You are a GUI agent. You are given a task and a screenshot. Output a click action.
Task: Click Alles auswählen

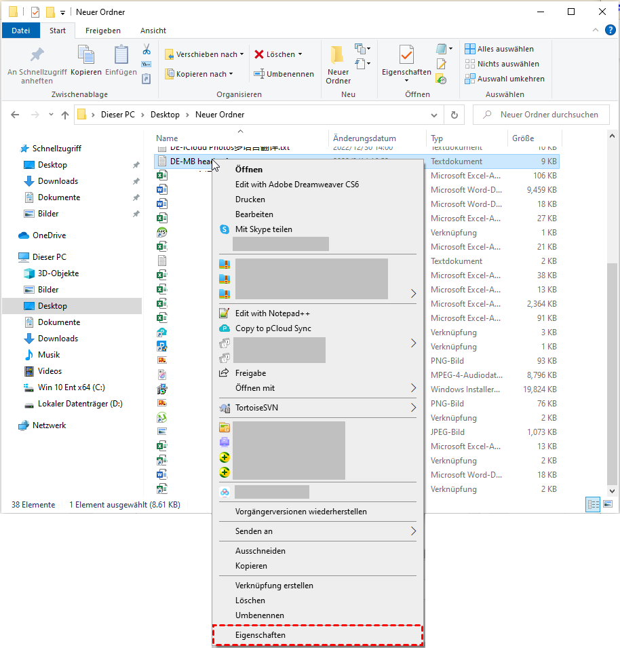click(x=499, y=49)
